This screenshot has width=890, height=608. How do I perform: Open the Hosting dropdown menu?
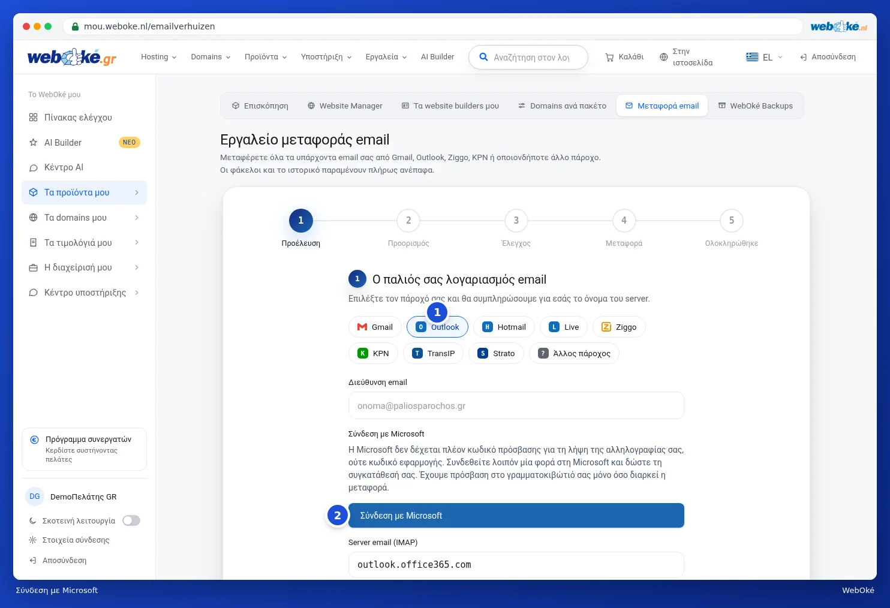click(x=159, y=57)
